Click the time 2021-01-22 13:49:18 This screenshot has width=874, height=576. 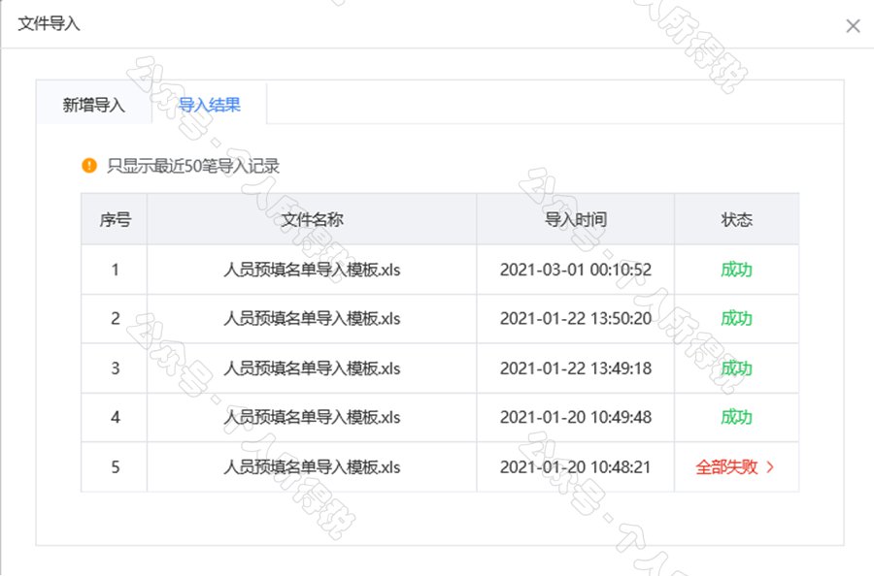[x=575, y=368]
